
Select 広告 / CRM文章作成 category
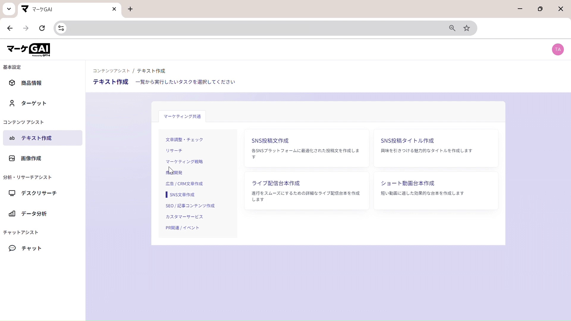click(x=184, y=184)
